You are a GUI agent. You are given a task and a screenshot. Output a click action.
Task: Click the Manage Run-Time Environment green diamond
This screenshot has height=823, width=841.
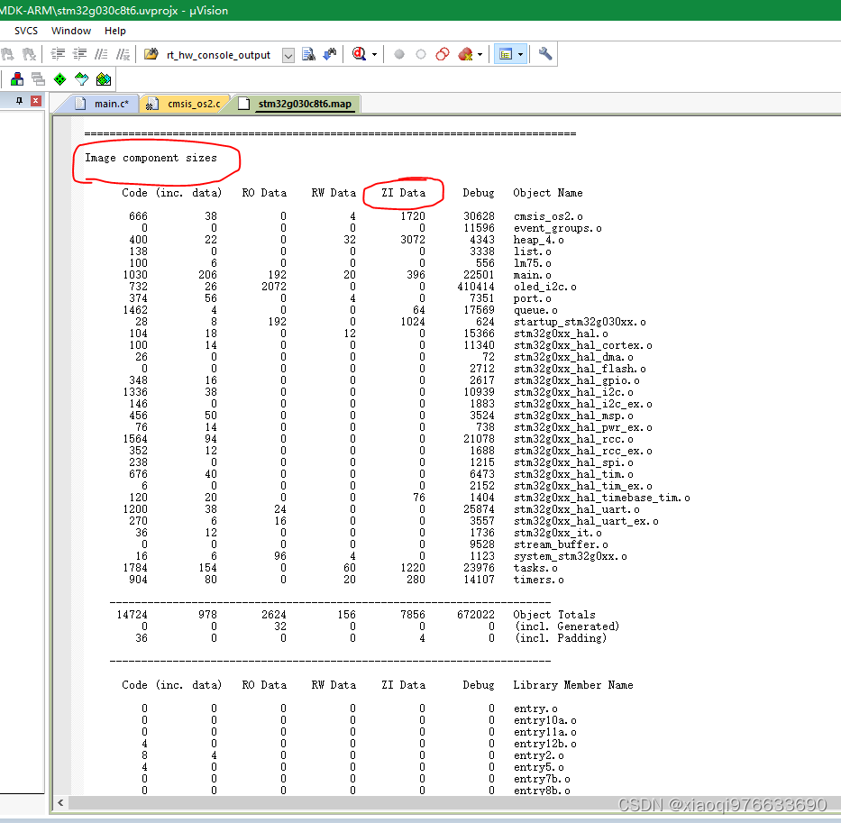pyautogui.click(x=59, y=79)
